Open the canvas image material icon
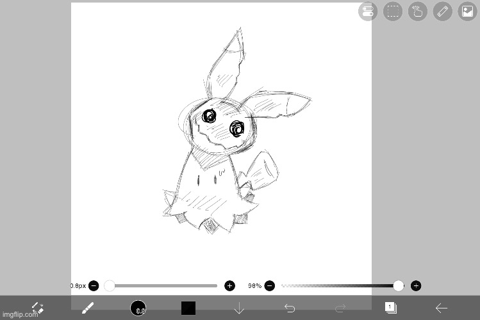The width and height of the screenshot is (480, 320). (x=467, y=12)
